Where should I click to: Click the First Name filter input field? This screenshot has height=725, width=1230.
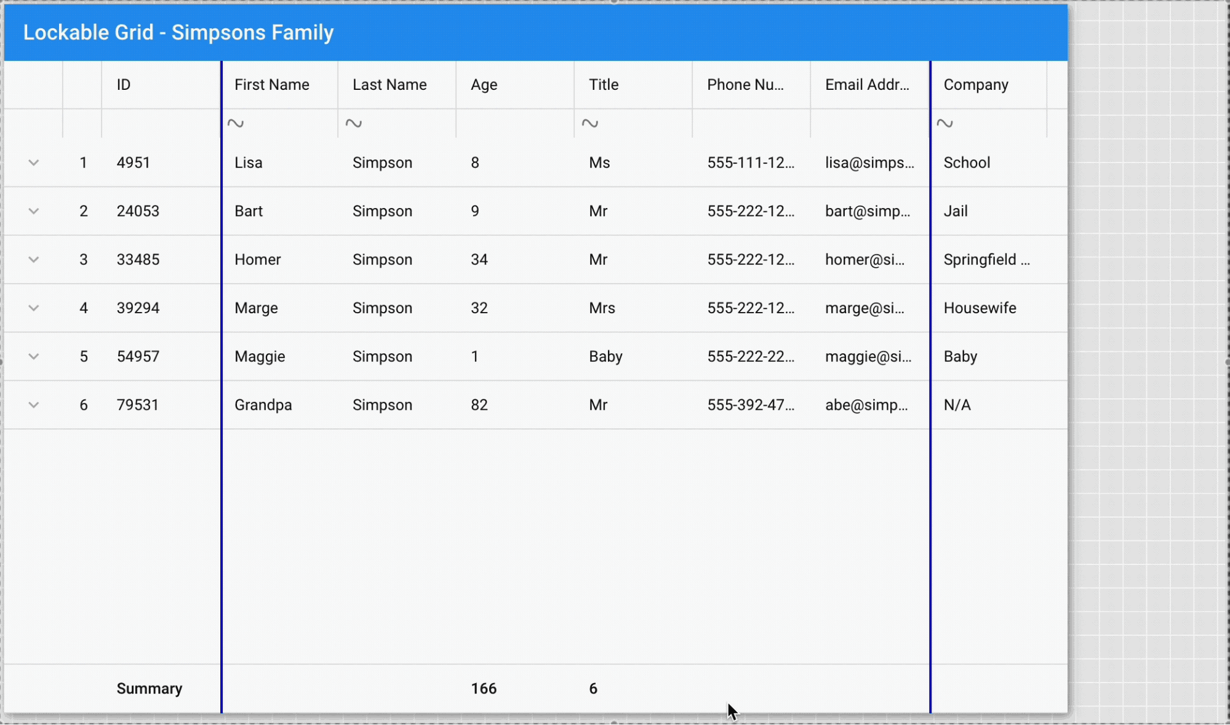pos(283,123)
